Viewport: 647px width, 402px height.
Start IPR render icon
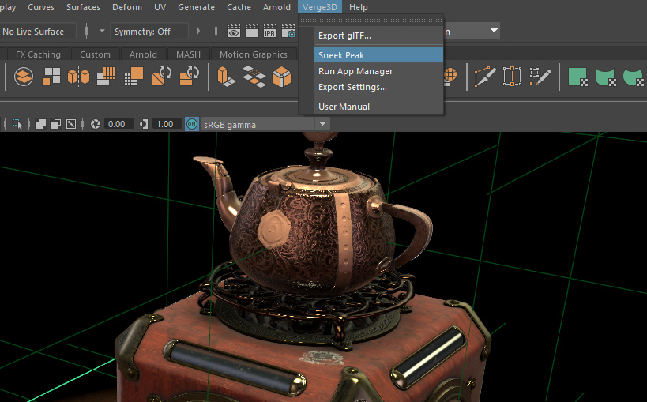(x=270, y=32)
